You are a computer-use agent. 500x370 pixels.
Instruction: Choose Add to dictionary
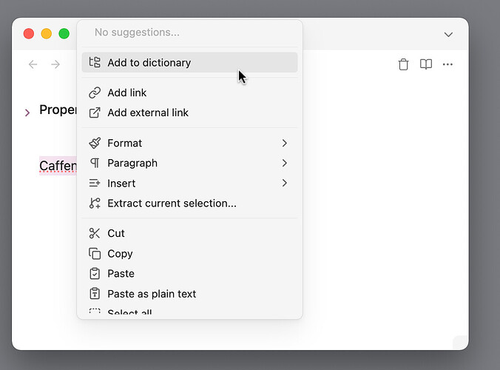click(149, 63)
